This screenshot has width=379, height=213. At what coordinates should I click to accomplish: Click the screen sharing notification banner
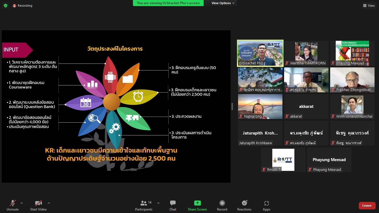(x=168, y=3)
